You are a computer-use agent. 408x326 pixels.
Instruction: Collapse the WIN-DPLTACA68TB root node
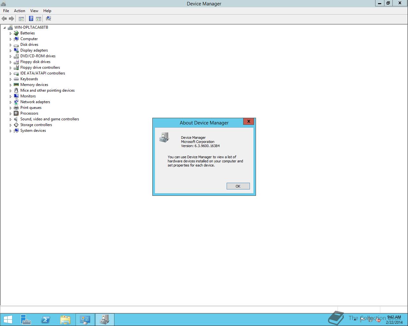click(x=4, y=28)
